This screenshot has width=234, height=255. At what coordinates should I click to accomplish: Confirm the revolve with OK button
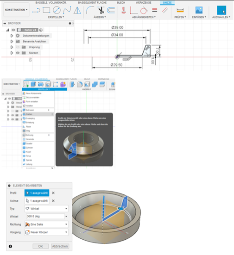click(x=41, y=246)
